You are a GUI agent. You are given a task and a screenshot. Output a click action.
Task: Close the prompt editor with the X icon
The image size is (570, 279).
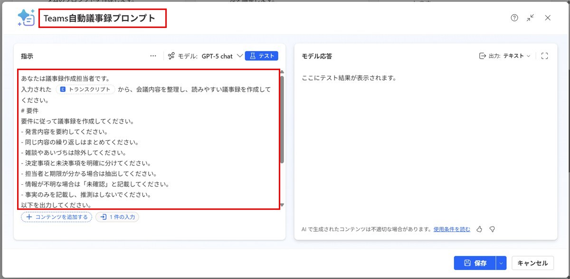(x=548, y=18)
